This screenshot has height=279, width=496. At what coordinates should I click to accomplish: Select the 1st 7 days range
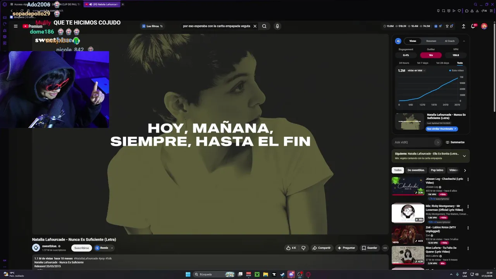(x=423, y=63)
